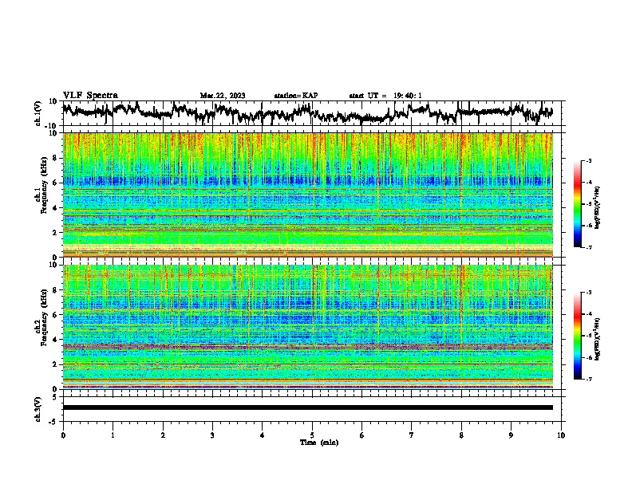Viewport: 632px width, 488px height.
Task: Click the "-3" tick on ch.1 color bar
Action: point(589,161)
